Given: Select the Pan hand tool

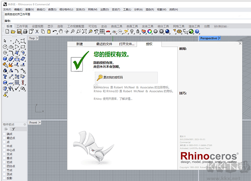Looking at the screenshot, I should [x=61, y=31].
